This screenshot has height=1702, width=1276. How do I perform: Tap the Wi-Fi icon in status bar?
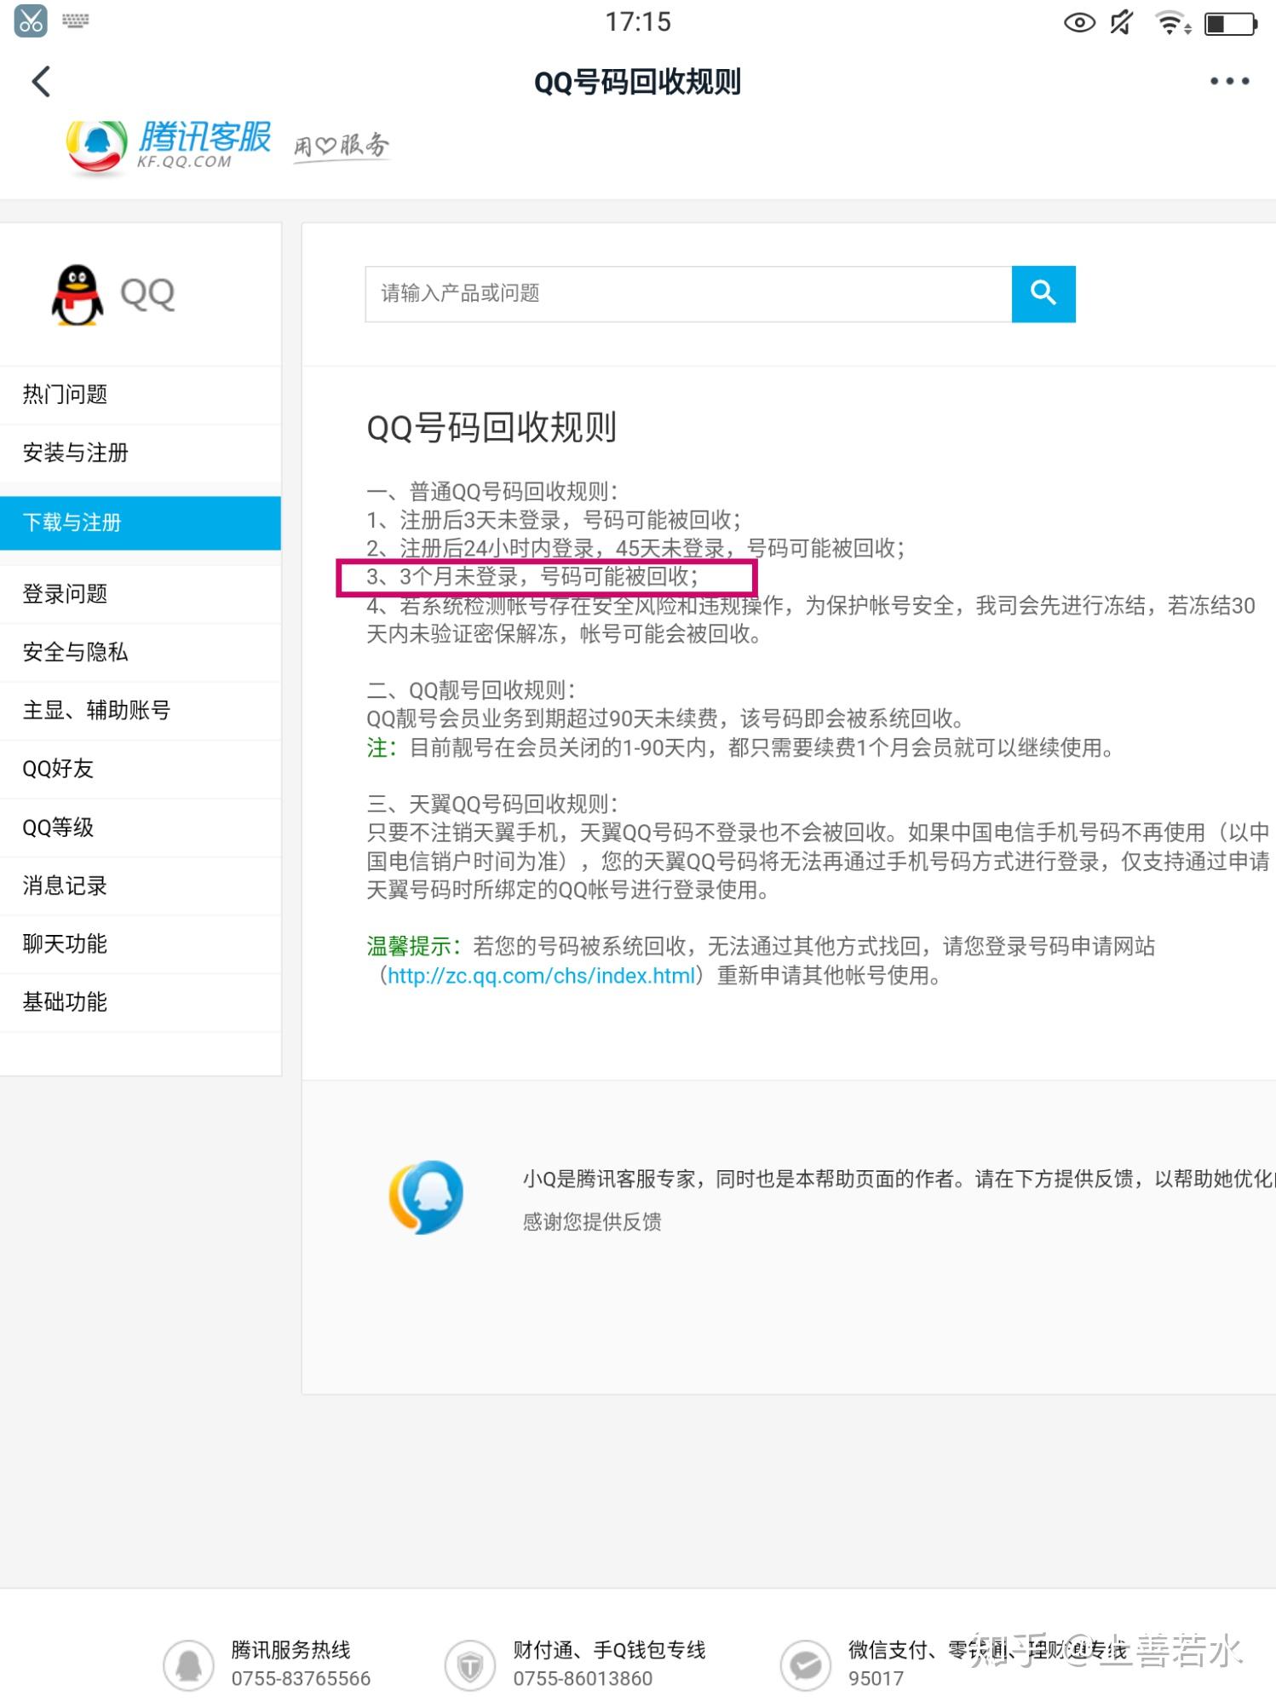pyautogui.click(x=1172, y=23)
